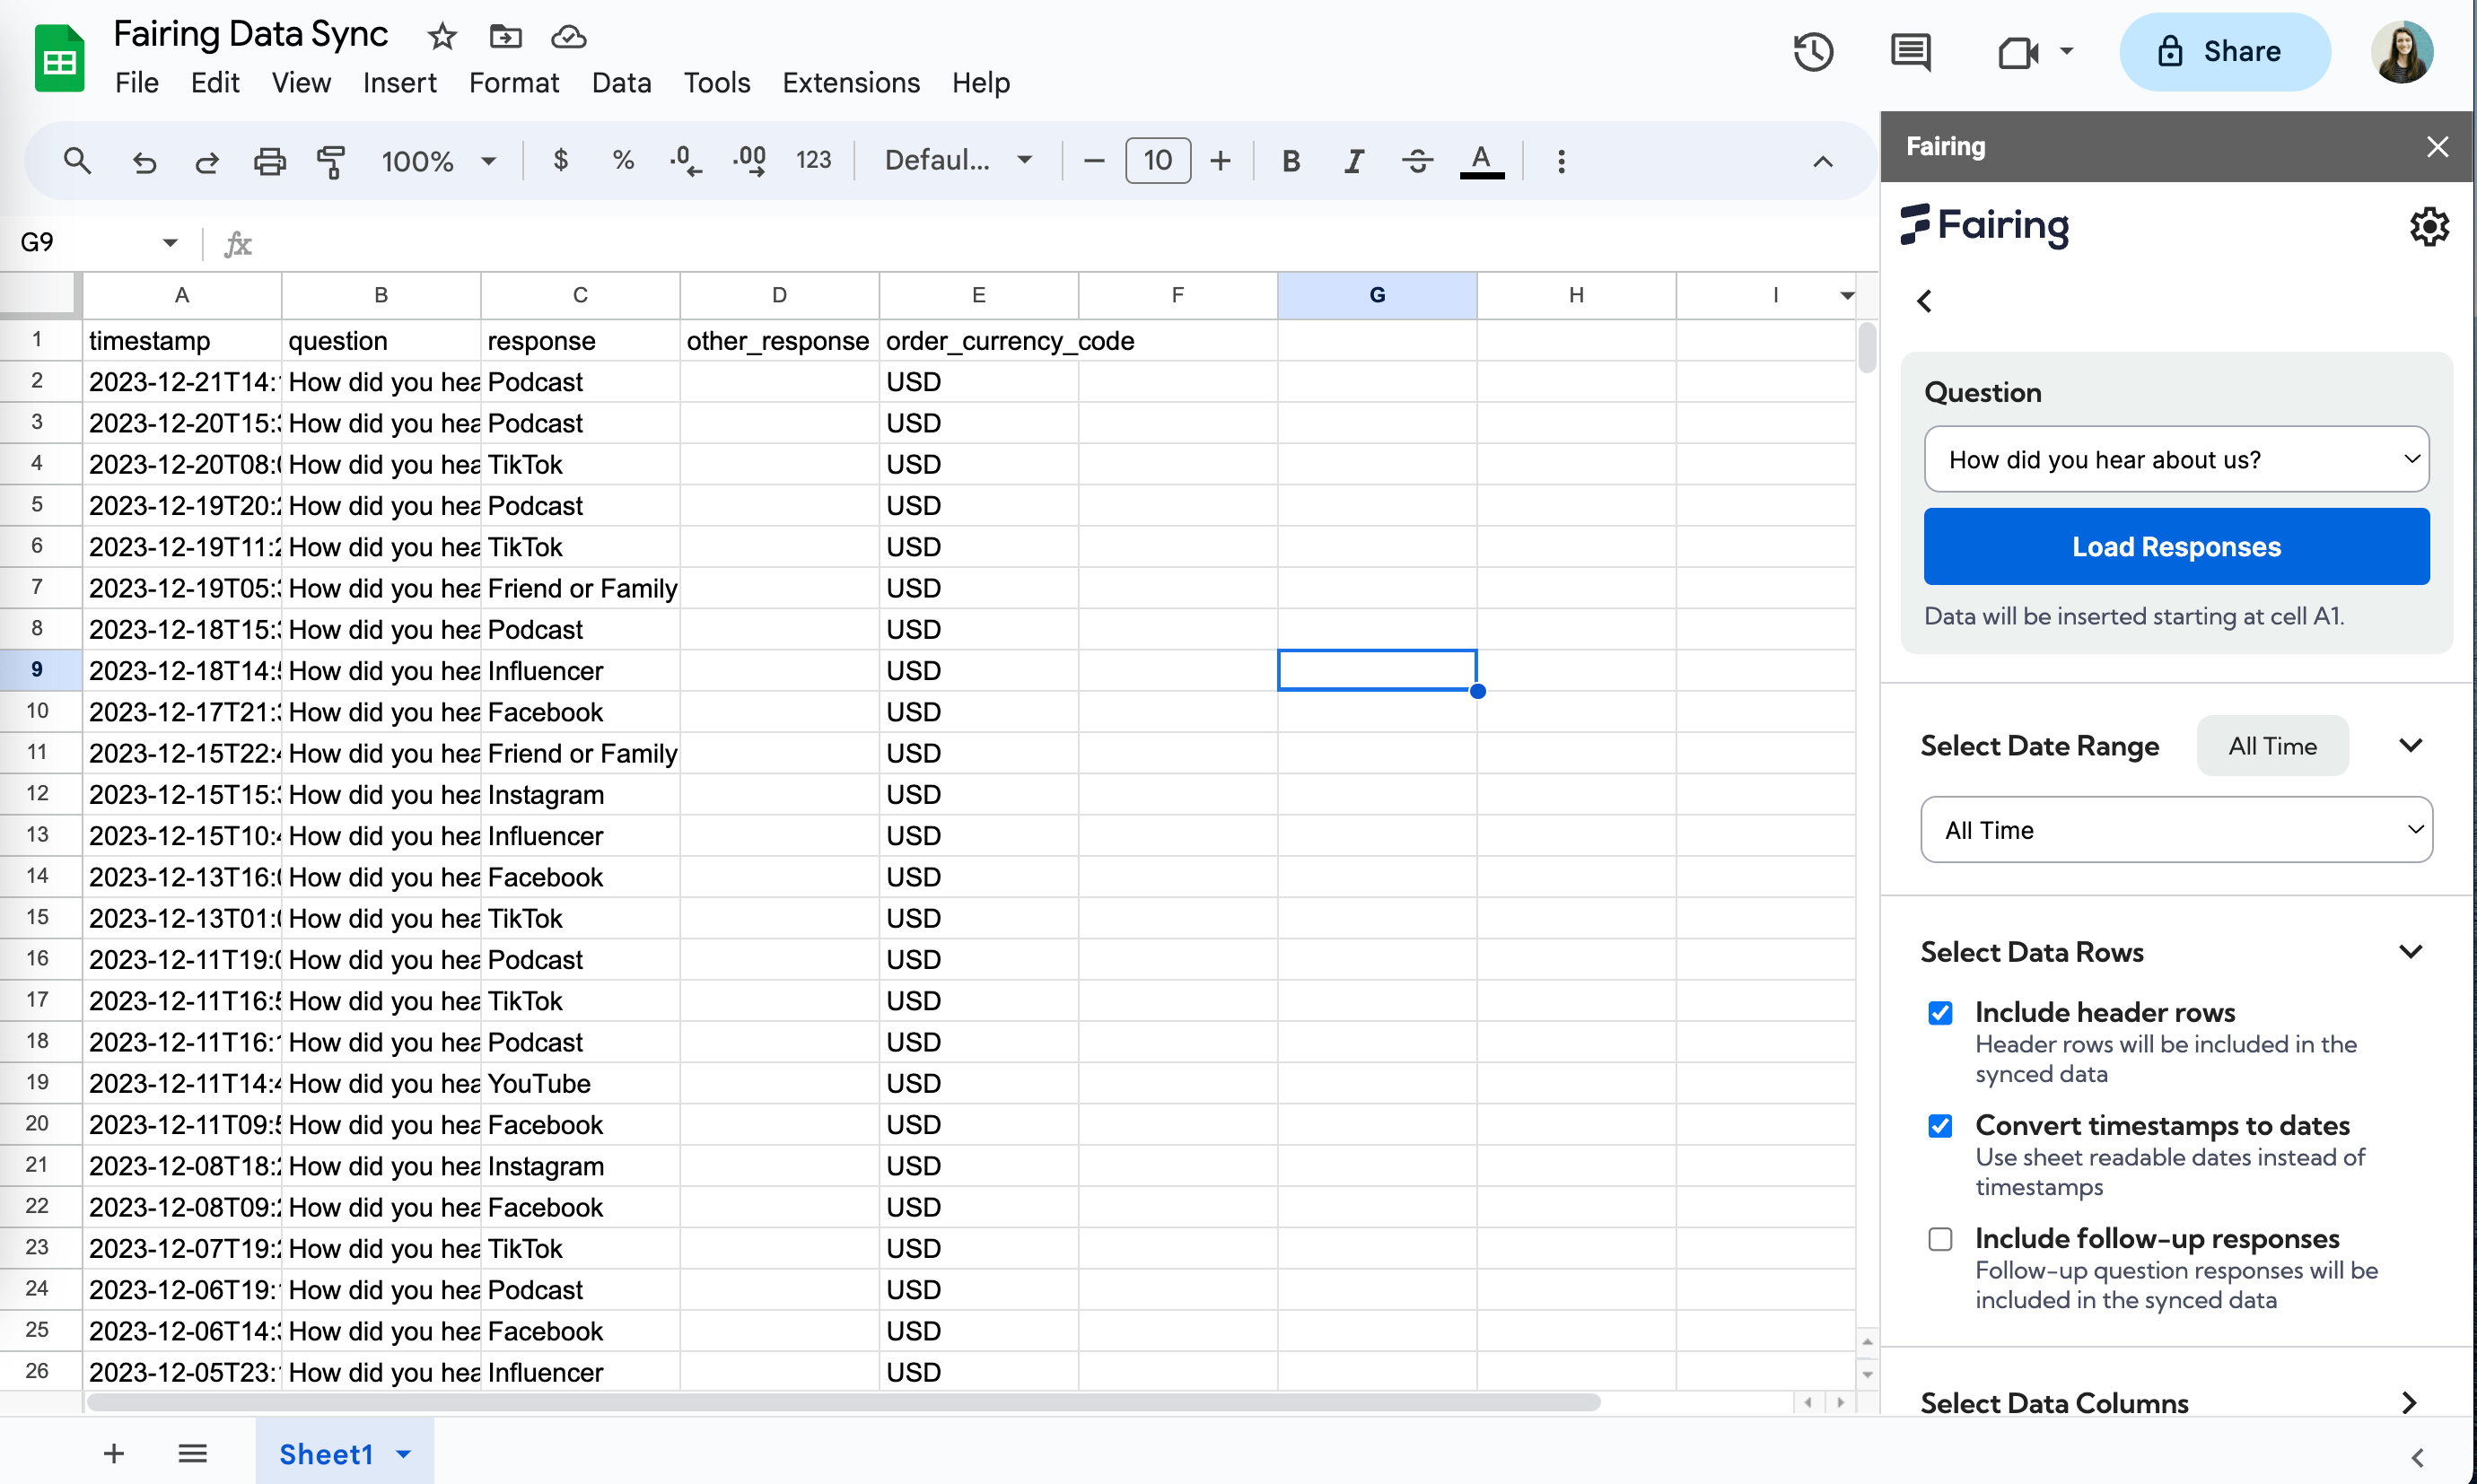The height and width of the screenshot is (1484, 2477).
Task: Open the question selector dropdown
Action: (2176, 459)
